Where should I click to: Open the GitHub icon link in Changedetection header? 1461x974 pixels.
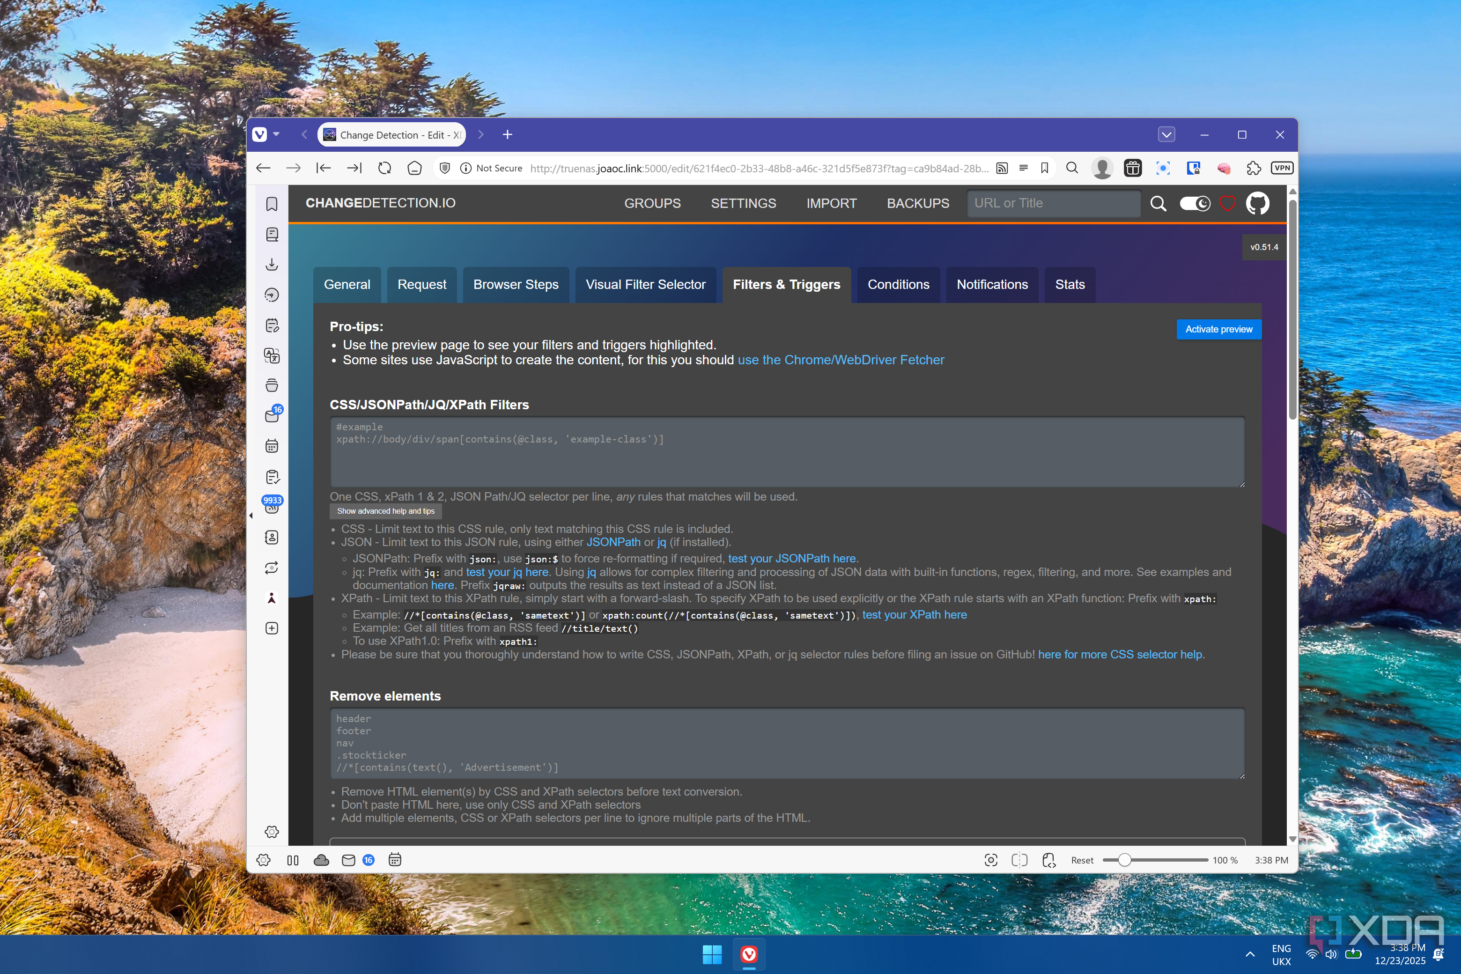point(1257,203)
